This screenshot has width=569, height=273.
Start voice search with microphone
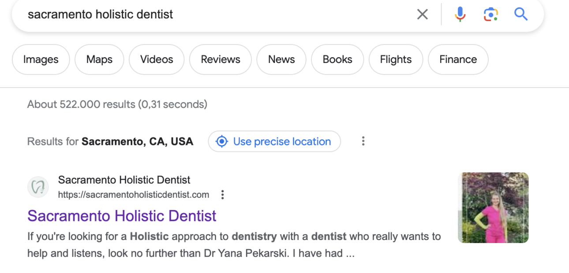(x=460, y=15)
